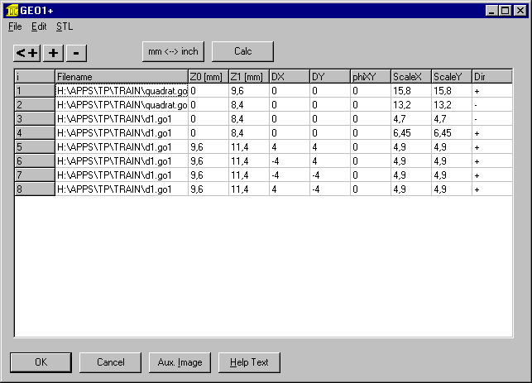Click the ScaleX cell showing 6,45
Viewport: 532px width, 383px height.
point(410,133)
